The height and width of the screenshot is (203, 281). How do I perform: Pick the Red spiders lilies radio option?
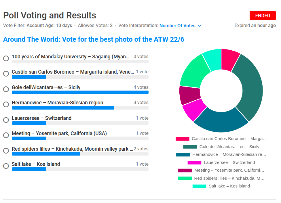[6, 151]
